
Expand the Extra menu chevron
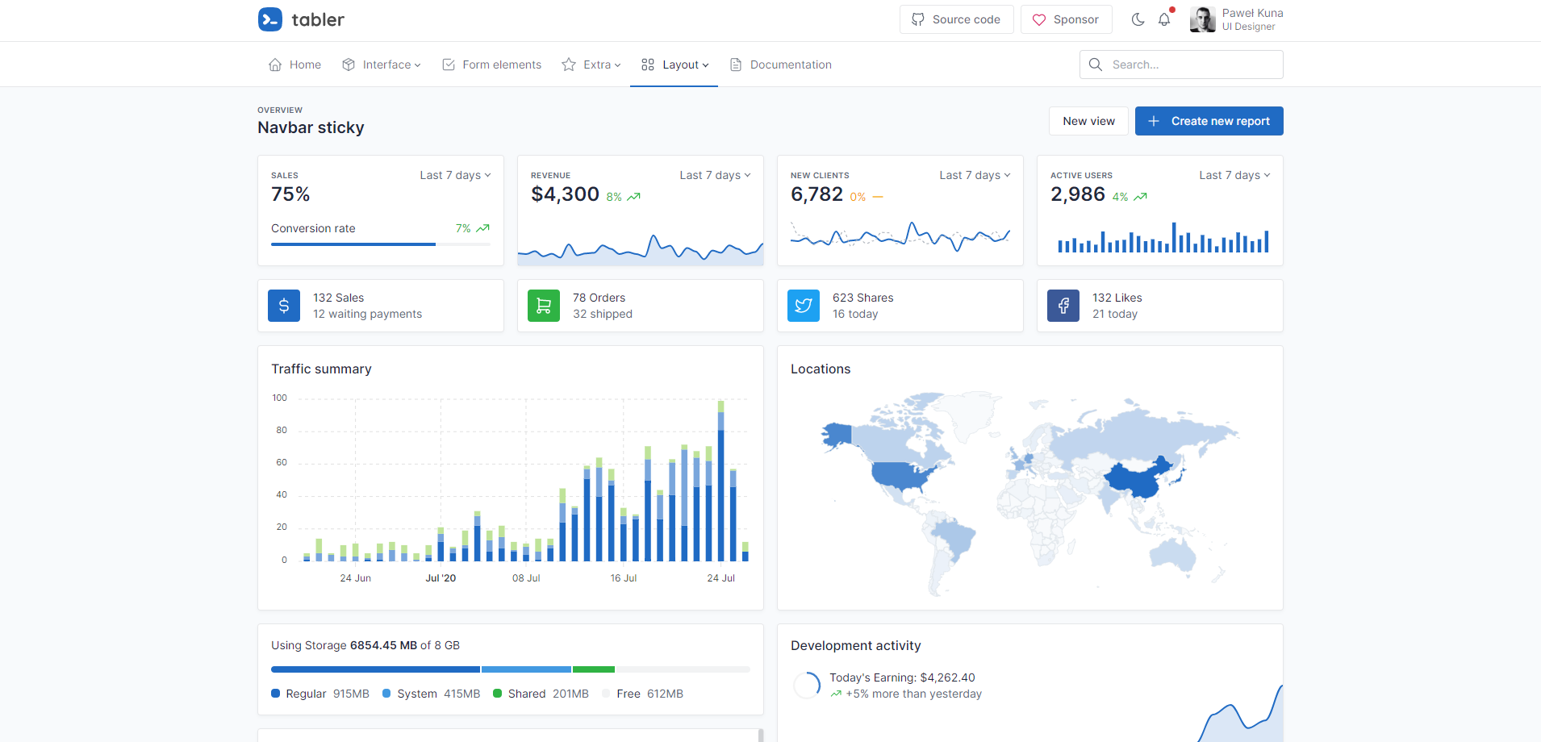point(617,65)
